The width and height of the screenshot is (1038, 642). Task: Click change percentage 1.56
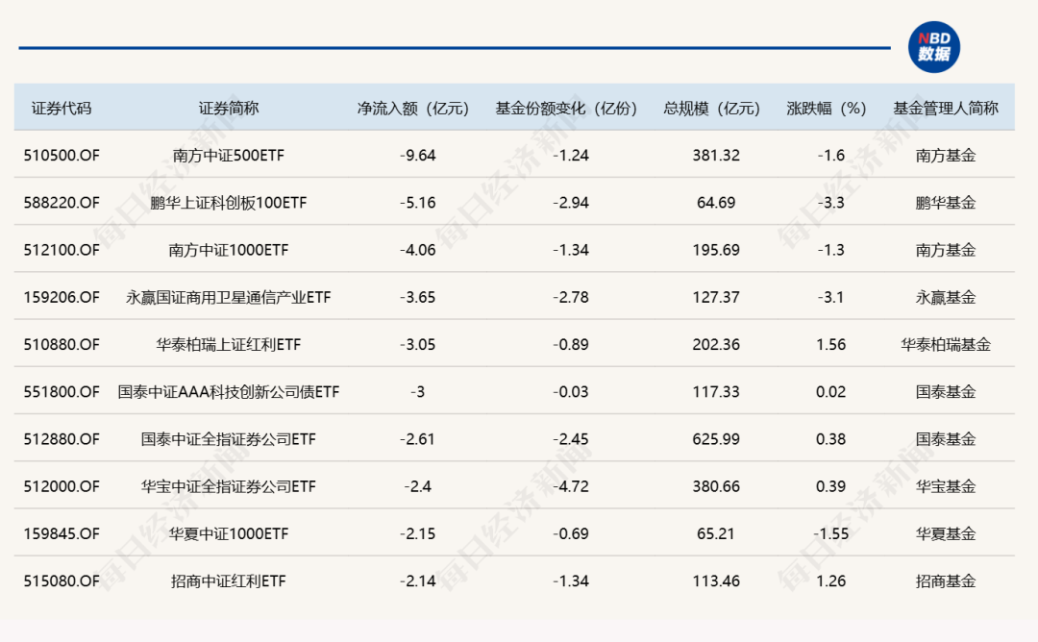[x=830, y=345]
